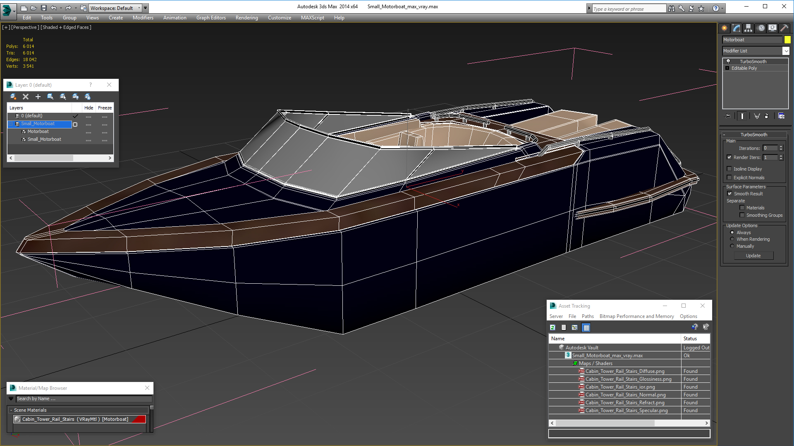Screen dimensions: 794x446
Task: Open Configure Modifier Sets icon
Action: [x=782, y=116]
